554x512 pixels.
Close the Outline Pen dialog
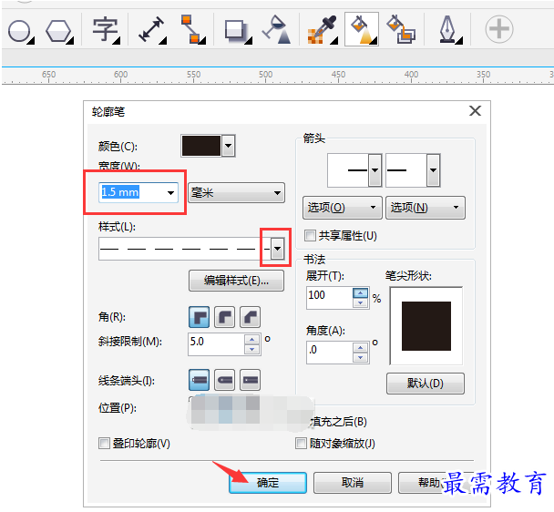475,111
